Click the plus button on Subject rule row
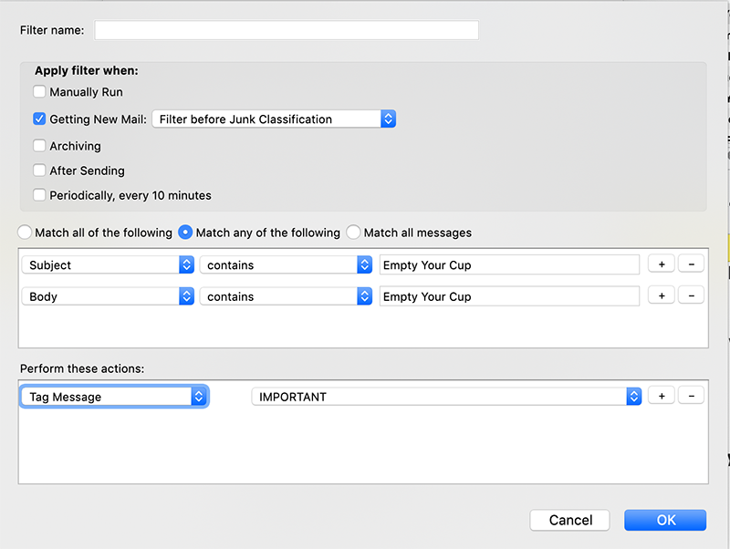This screenshot has width=730, height=549. click(662, 264)
